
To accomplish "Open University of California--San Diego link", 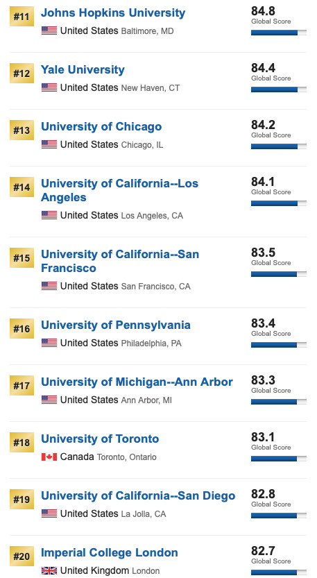I will tap(138, 496).
